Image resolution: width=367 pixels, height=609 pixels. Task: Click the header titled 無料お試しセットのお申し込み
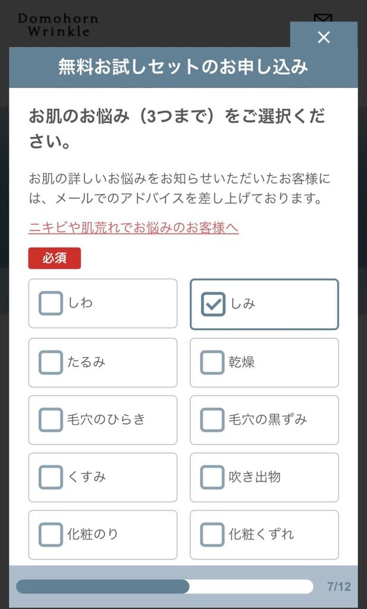tap(183, 68)
